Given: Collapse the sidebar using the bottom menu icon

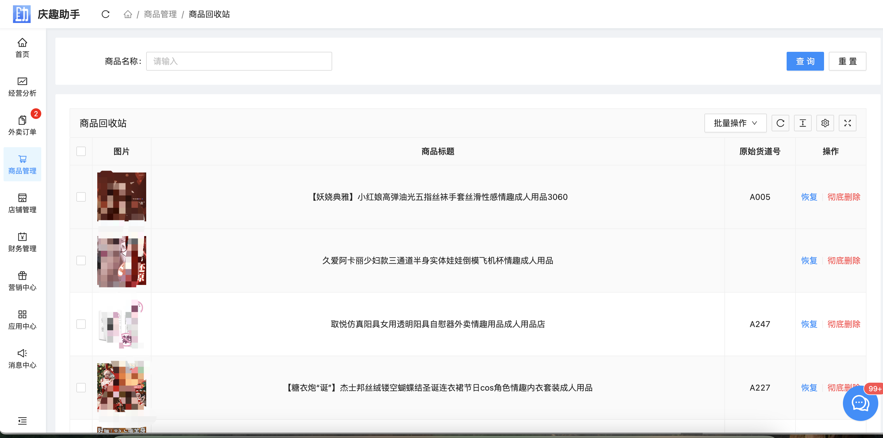Looking at the screenshot, I should point(22,421).
